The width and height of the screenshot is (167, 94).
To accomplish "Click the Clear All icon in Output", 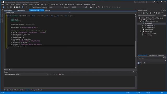I will click(x=60, y=74).
